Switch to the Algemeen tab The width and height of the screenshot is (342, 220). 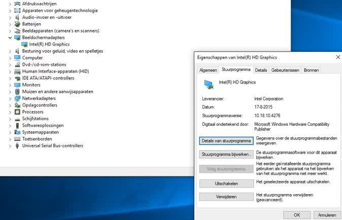(208, 70)
